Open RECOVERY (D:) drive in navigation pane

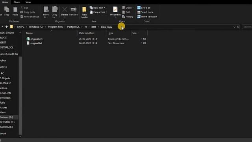point(7,122)
